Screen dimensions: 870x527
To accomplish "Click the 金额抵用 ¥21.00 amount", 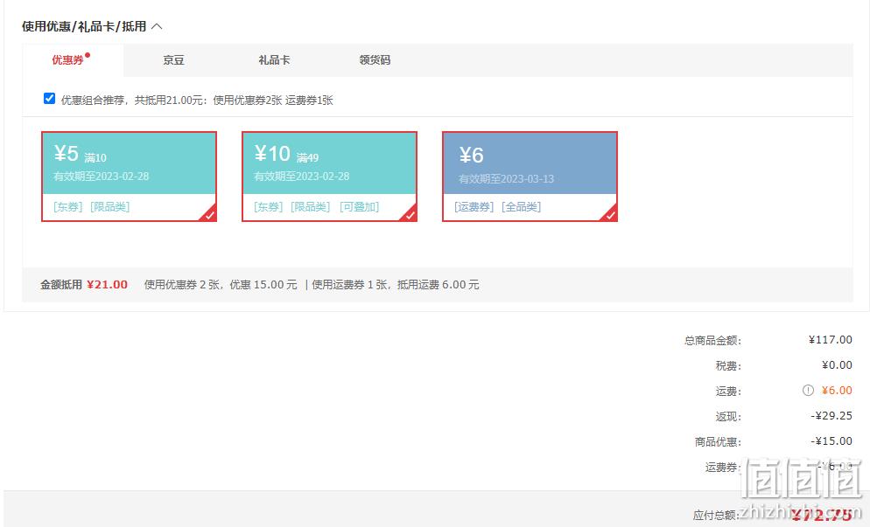I will coord(107,284).
